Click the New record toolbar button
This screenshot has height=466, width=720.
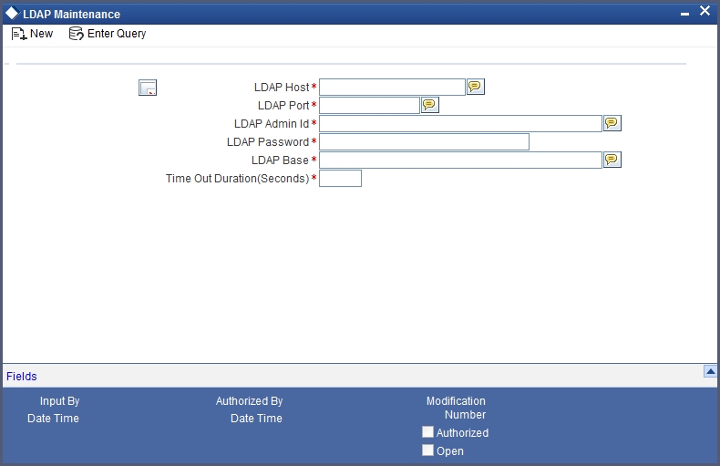pyautogui.click(x=32, y=34)
